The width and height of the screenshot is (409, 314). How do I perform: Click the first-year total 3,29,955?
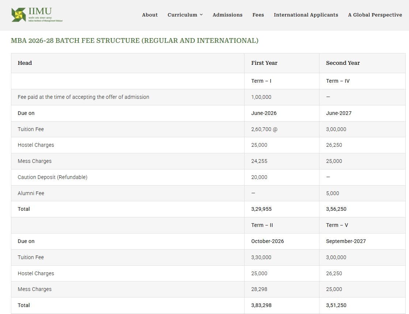point(261,209)
